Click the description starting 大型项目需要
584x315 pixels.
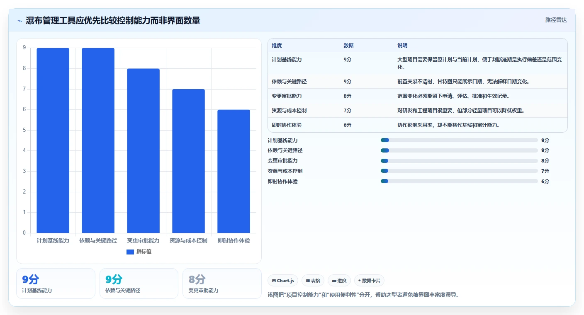pyautogui.click(x=480, y=63)
